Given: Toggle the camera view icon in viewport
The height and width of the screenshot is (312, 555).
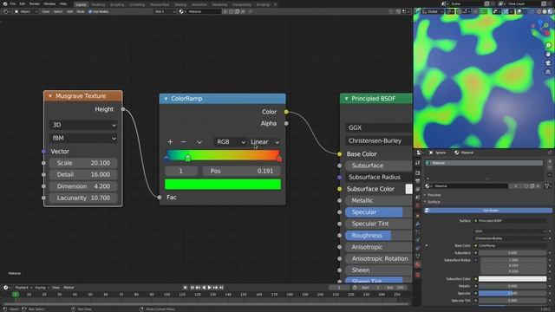Looking at the screenshot, I should tap(548, 63).
